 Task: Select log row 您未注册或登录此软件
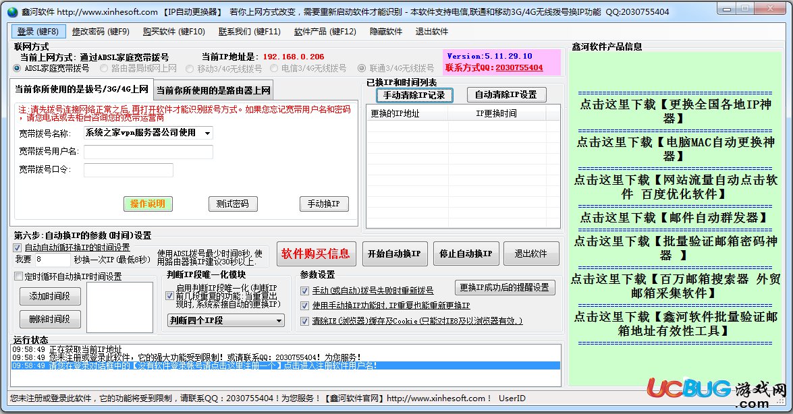pos(285,357)
